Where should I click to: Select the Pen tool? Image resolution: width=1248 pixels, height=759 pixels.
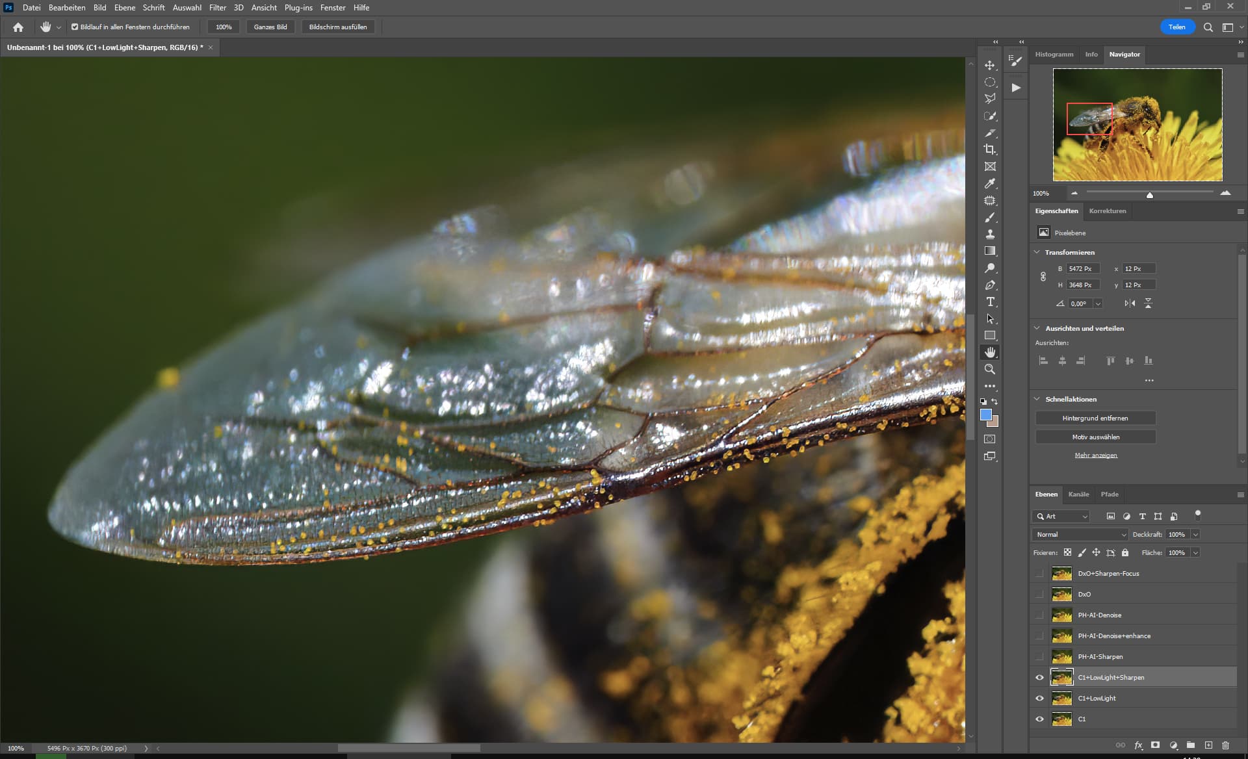pyautogui.click(x=989, y=285)
